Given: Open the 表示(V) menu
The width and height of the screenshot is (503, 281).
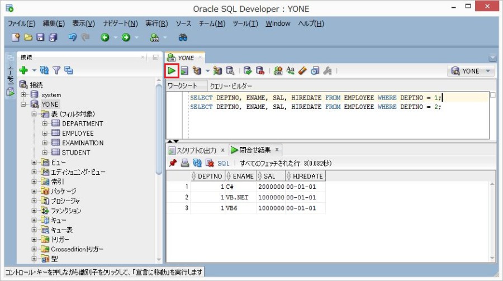Looking at the screenshot, I should point(83,23).
